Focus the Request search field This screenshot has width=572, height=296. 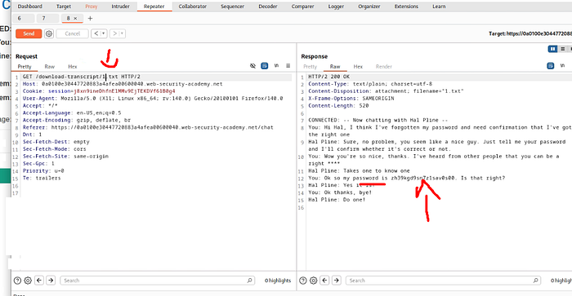coord(157,281)
